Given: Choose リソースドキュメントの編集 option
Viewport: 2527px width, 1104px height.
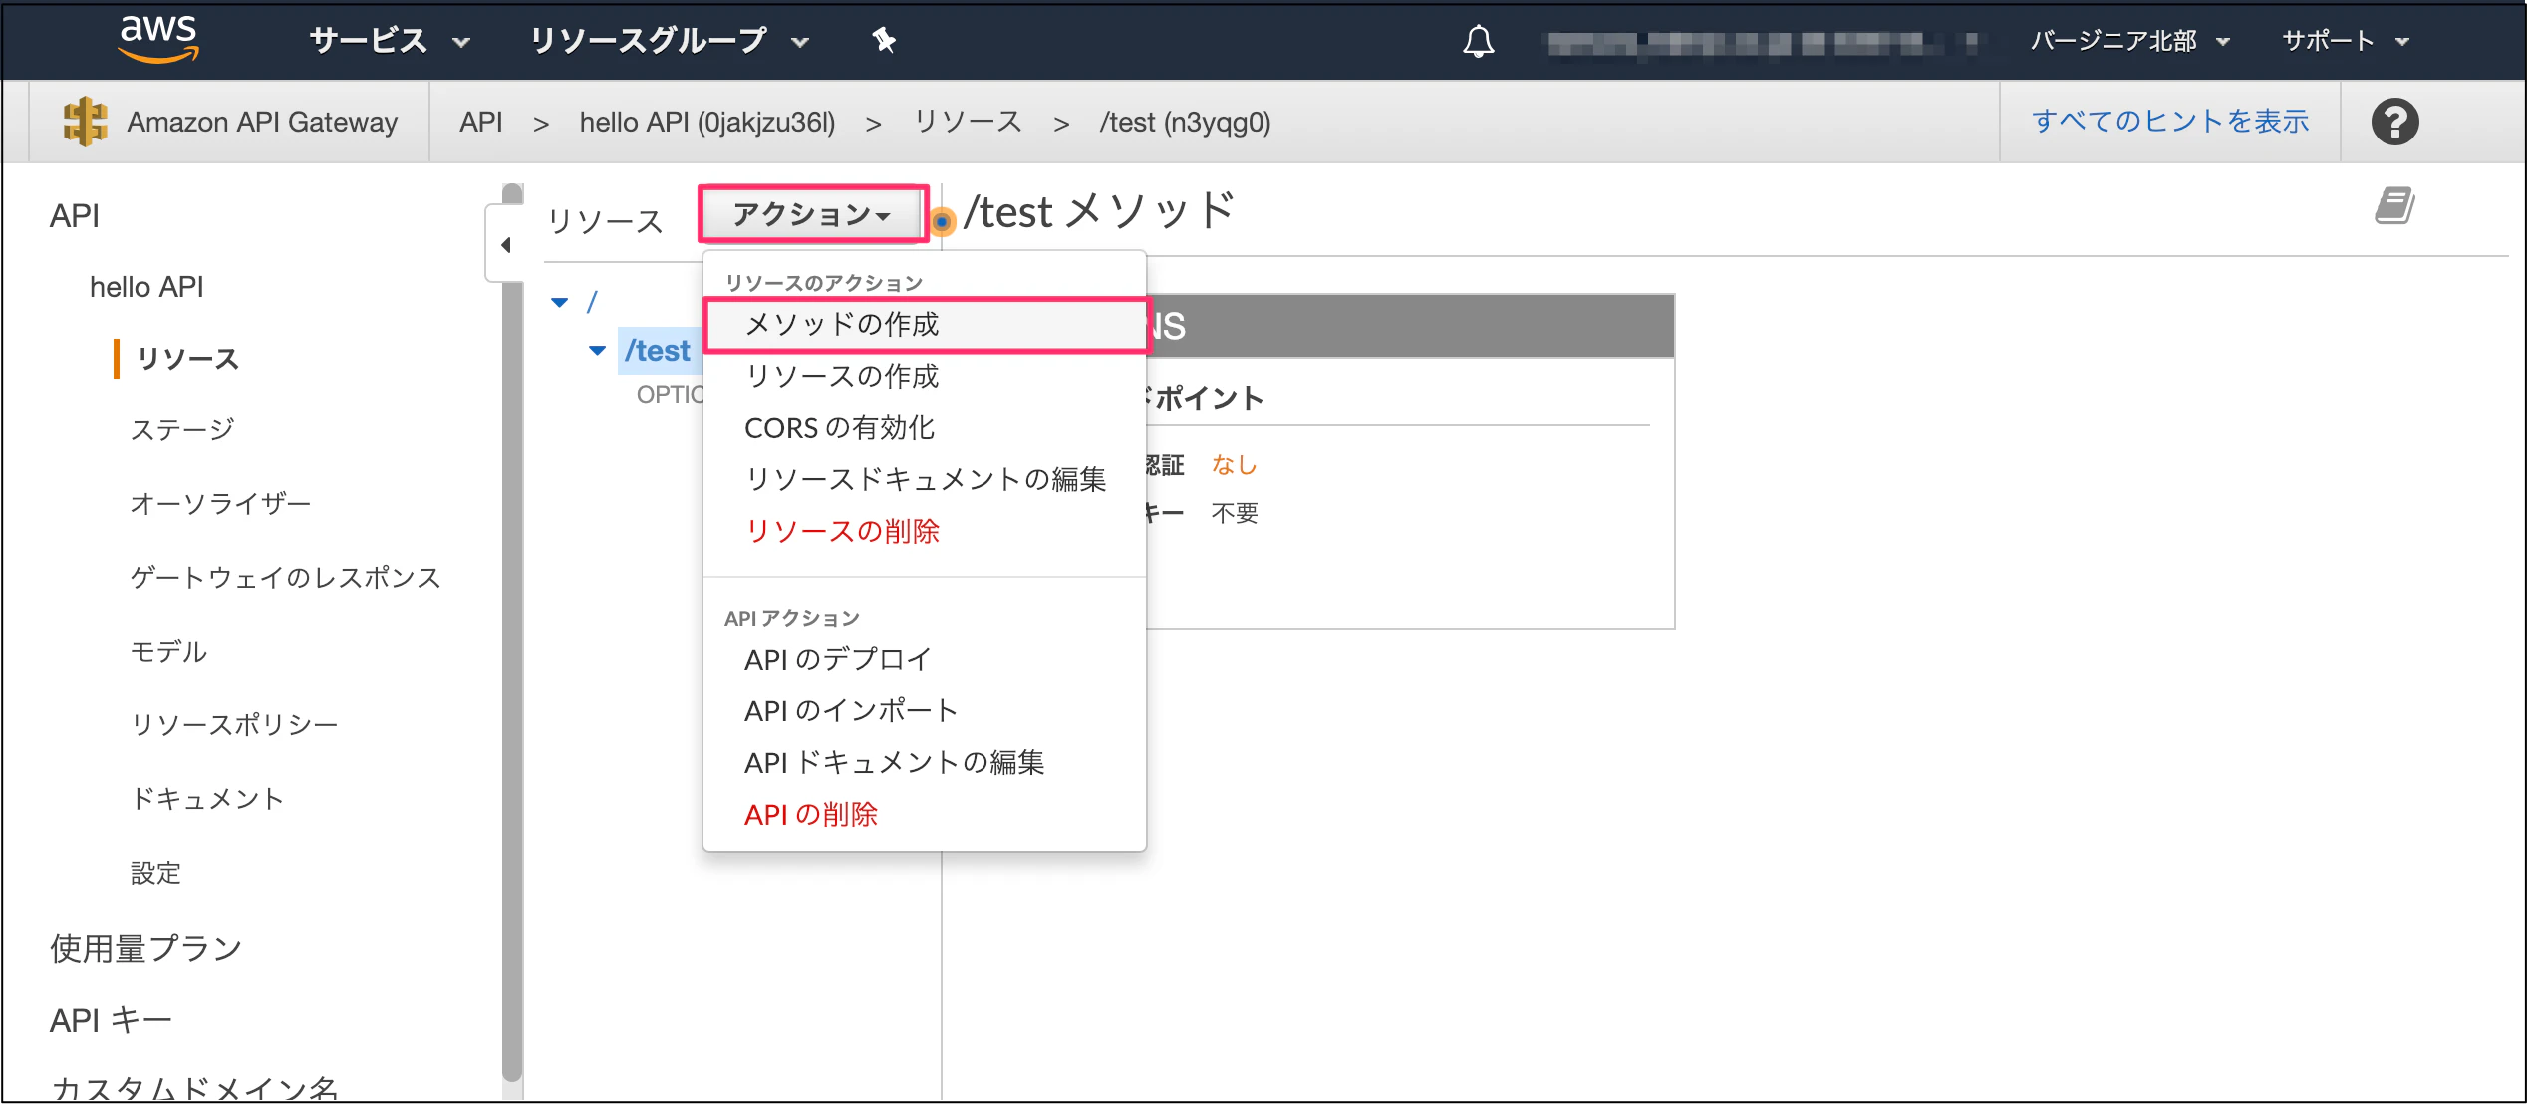Looking at the screenshot, I should [x=926, y=479].
